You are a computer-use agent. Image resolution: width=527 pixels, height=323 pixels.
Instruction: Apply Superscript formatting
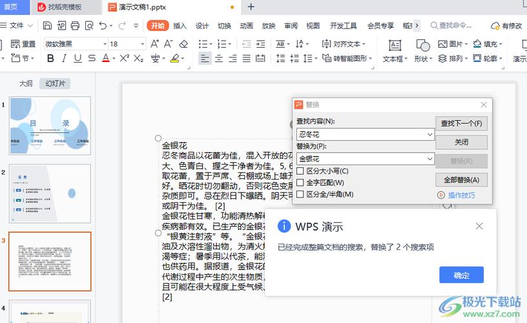click(125, 58)
